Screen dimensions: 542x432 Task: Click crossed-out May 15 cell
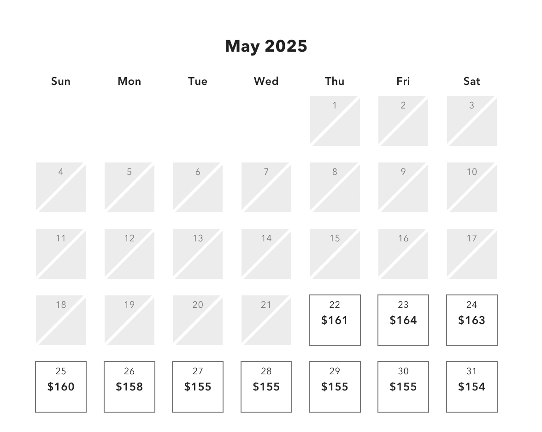coord(335,254)
